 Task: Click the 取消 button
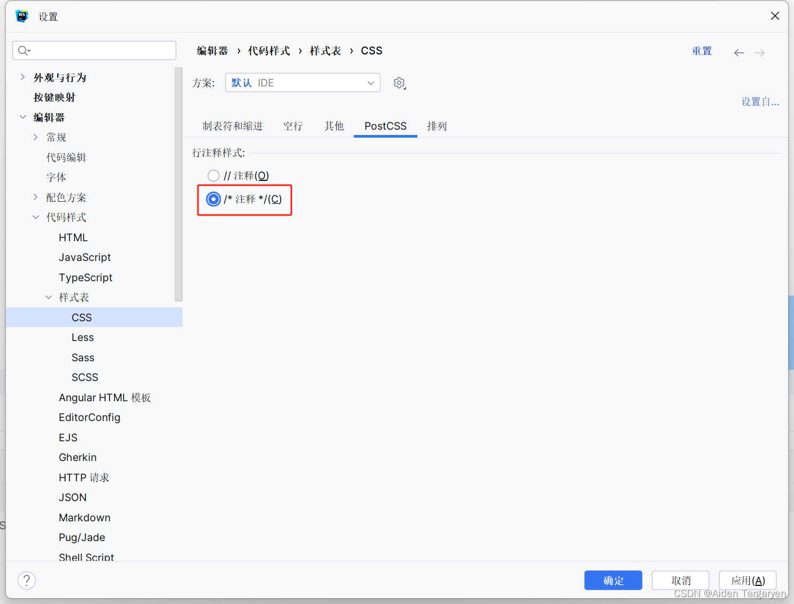(680, 581)
